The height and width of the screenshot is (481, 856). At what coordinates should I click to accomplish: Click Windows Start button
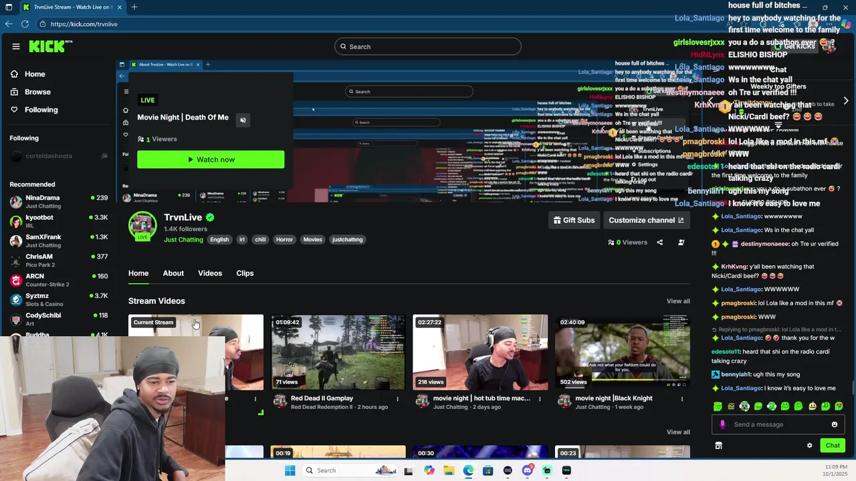[x=290, y=470]
